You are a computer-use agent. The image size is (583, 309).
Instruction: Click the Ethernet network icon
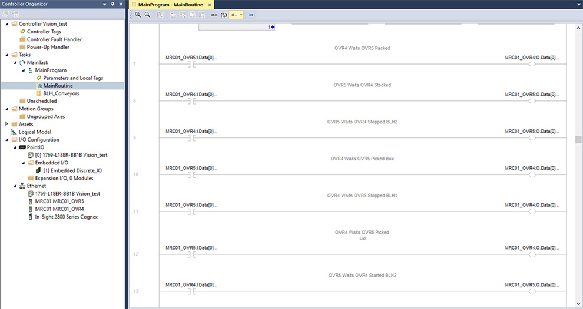click(22, 186)
